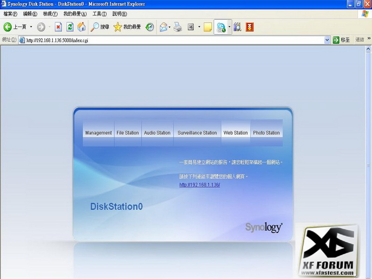Screen dimensions: 372x279
Task: Refresh the page with the green arrows icon
Action: 70,27
